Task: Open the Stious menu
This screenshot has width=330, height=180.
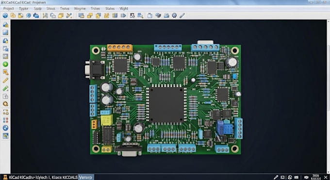Action: click(x=51, y=8)
